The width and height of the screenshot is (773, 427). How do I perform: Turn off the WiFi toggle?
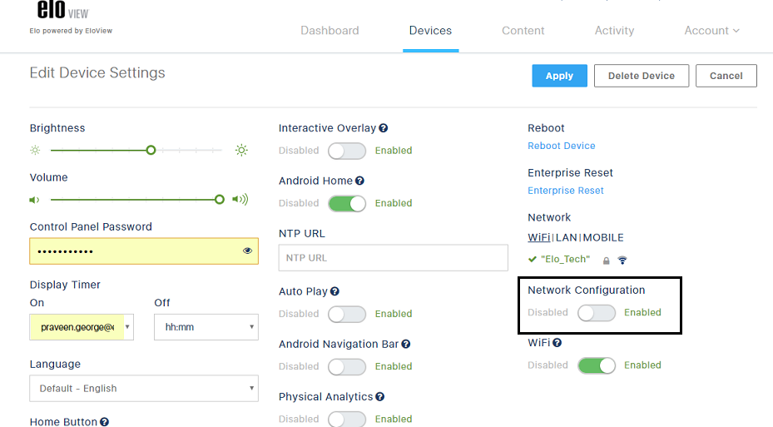597,365
